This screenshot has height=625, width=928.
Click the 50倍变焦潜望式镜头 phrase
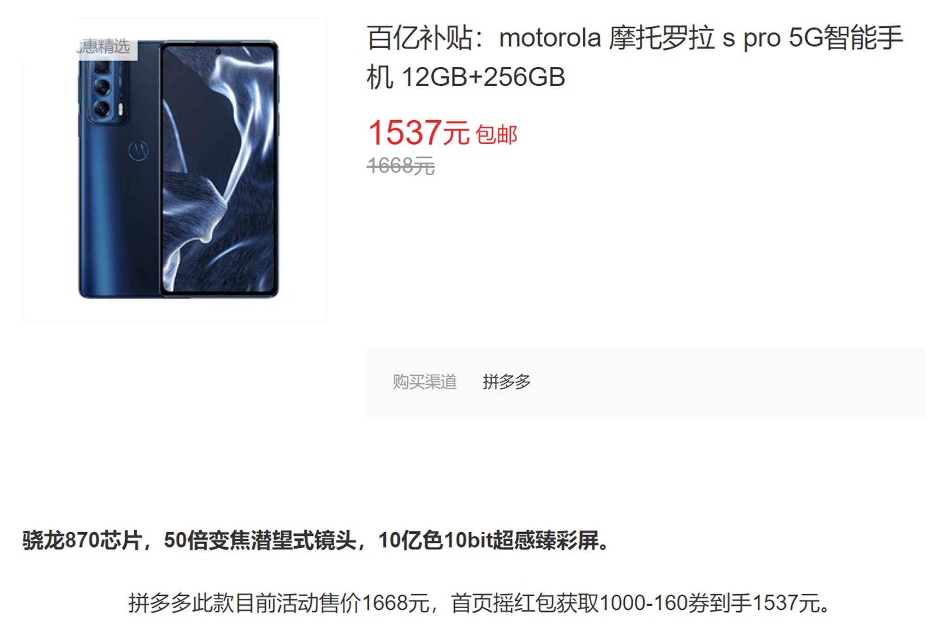point(260,540)
